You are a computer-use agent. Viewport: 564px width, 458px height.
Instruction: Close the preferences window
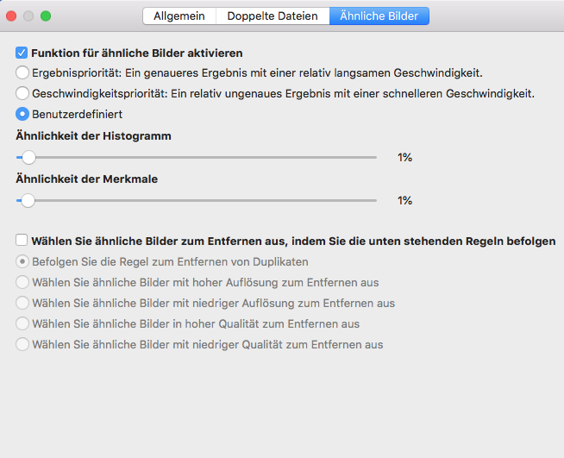(x=12, y=16)
